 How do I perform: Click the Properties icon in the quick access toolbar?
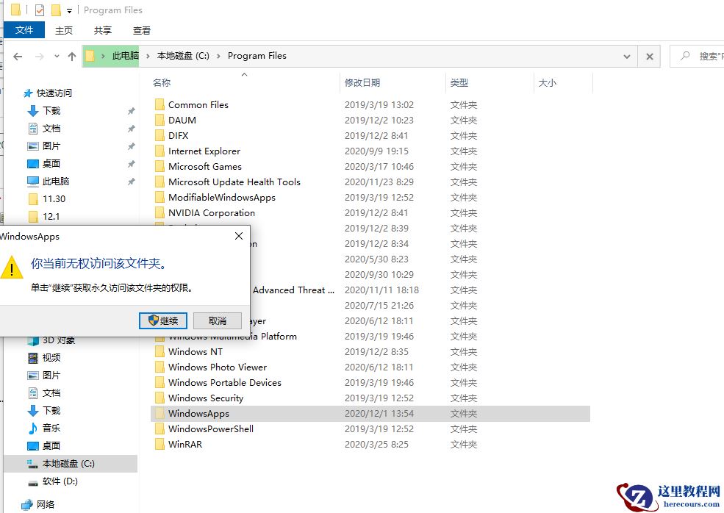pos(39,10)
